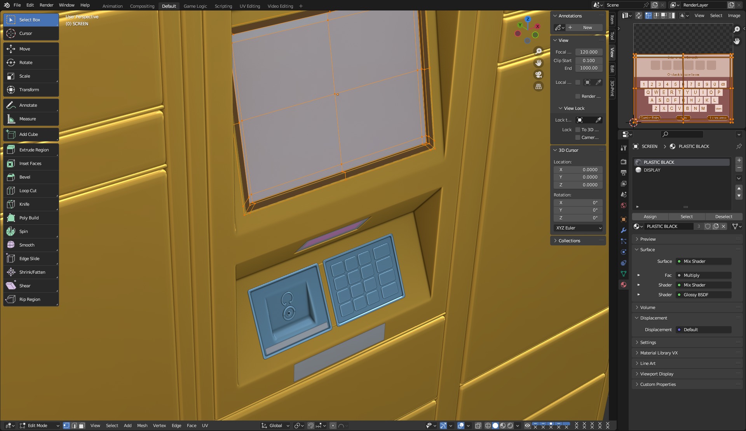Collapse the Surface panel
This screenshot has width=746, height=431.
pos(687,250)
